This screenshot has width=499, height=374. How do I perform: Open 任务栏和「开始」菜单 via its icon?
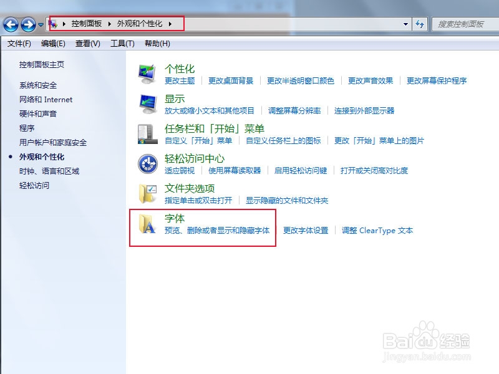[x=147, y=131]
